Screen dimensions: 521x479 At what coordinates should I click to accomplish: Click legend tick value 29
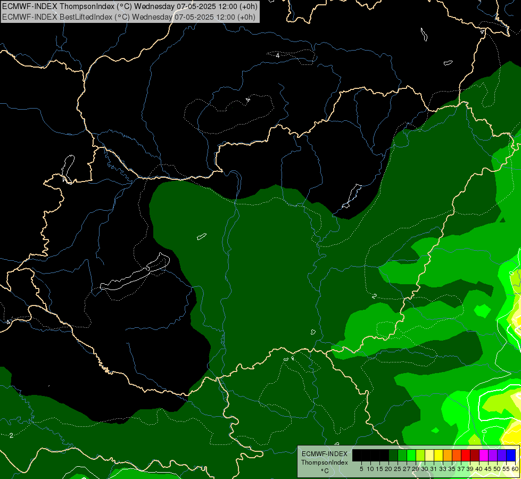tap(416, 469)
